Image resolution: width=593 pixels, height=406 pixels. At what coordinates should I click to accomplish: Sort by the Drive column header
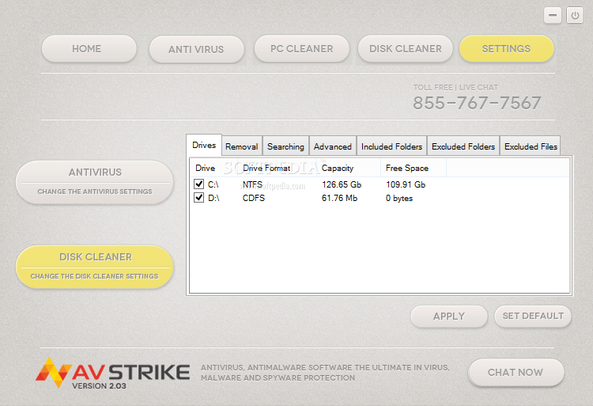click(213, 168)
